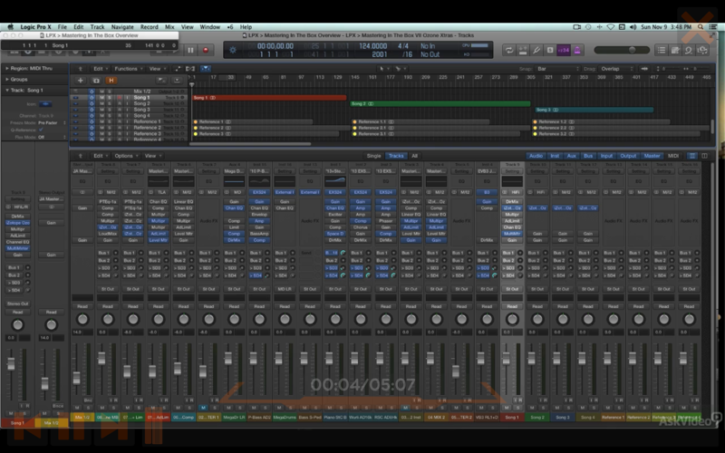Add a new track with plus icon
The image size is (725, 453).
(x=81, y=80)
